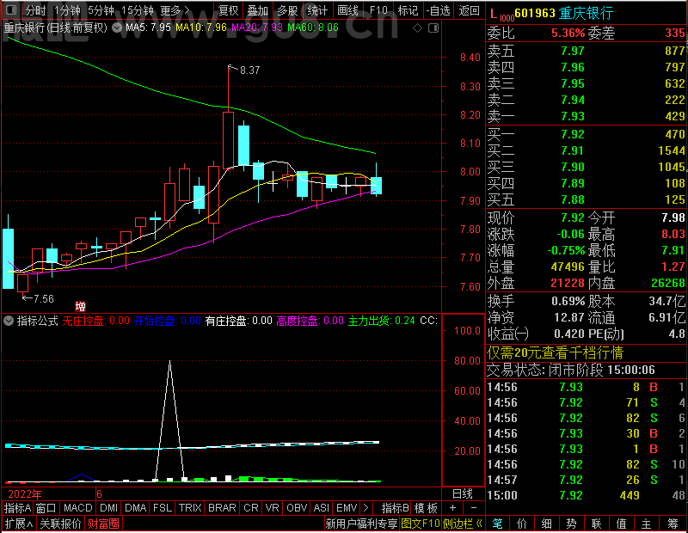688x533 pixels.
Task: Open the F10 company info
Action: pos(378,10)
